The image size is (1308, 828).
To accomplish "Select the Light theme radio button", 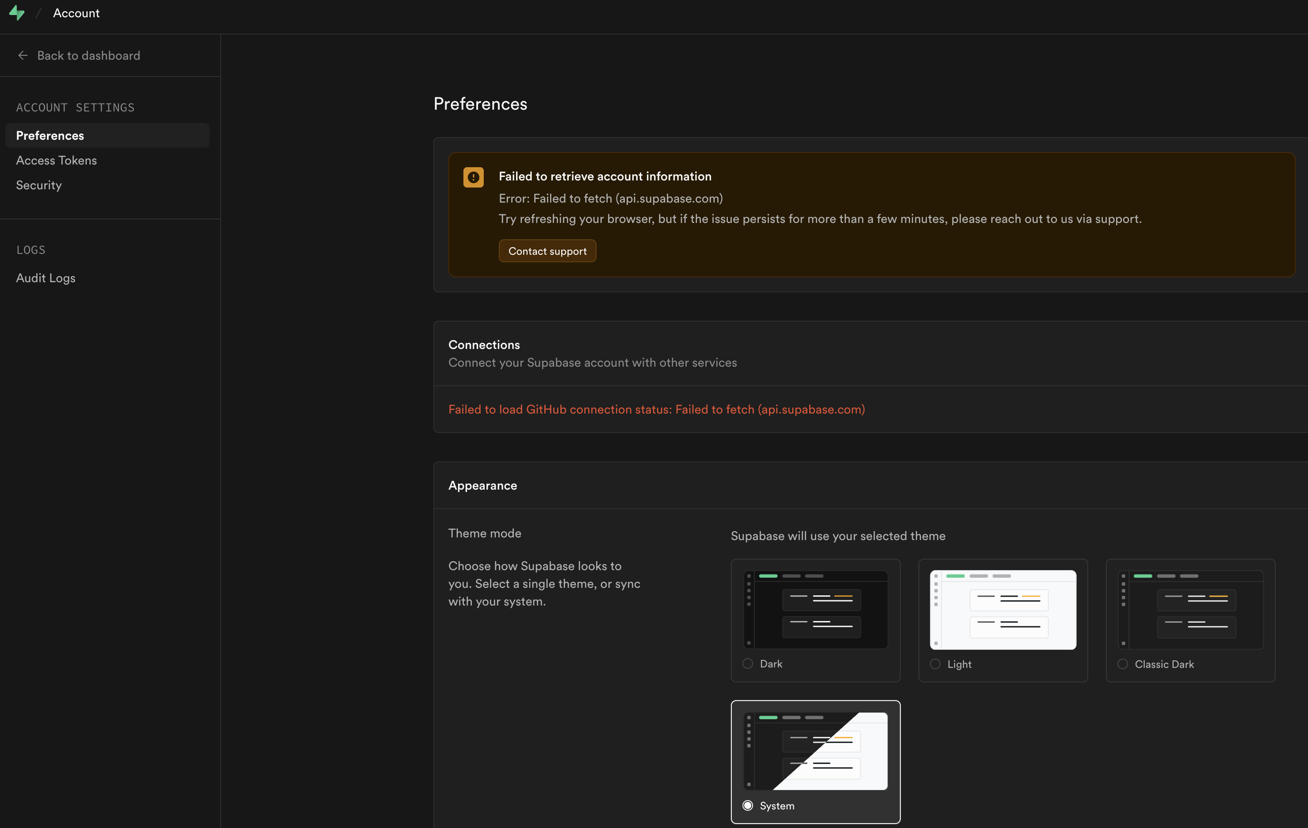I will coord(935,664).
